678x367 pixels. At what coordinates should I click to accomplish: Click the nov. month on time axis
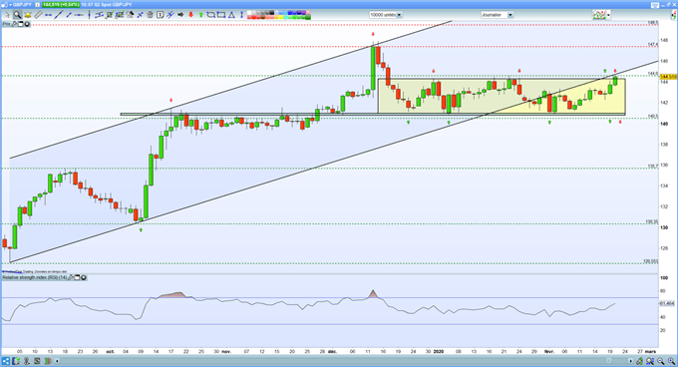click(226, 351)
